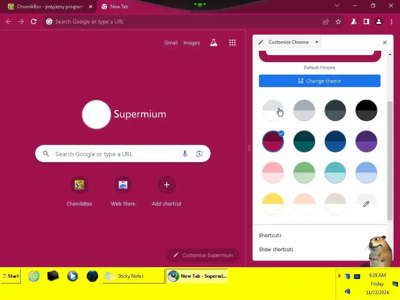Go back using the browser back arrow

(x=9, y=22)
